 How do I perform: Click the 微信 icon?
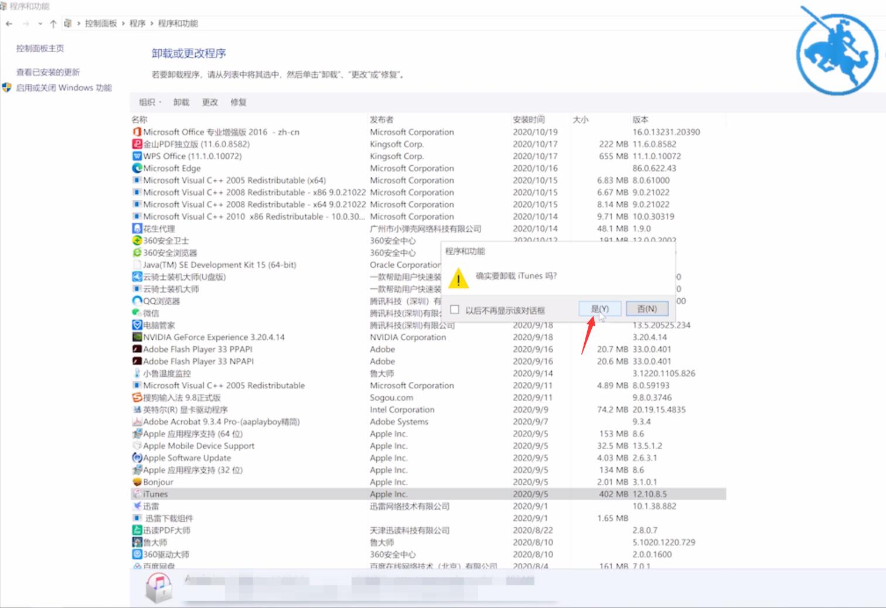pos(137,313)
